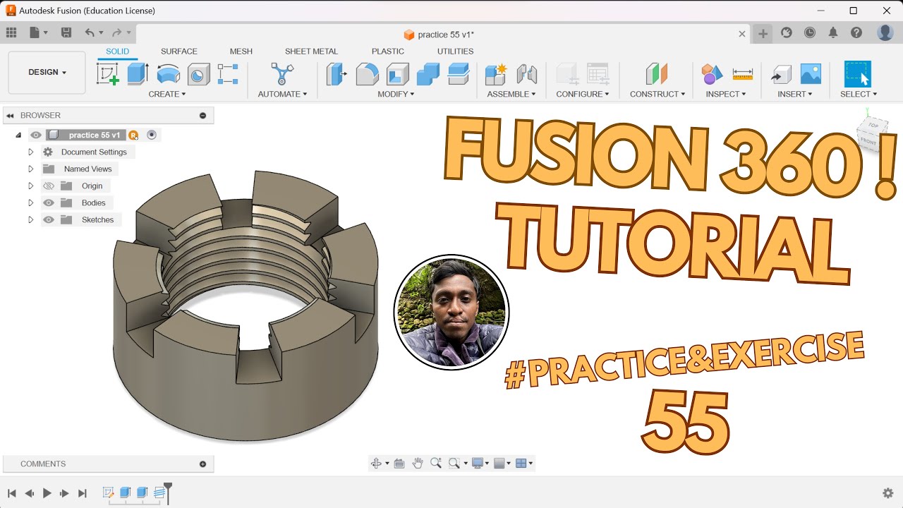Open the CONSTRUCT dropdown menu
Screen dimensions: 903x508
coord(657,94)
